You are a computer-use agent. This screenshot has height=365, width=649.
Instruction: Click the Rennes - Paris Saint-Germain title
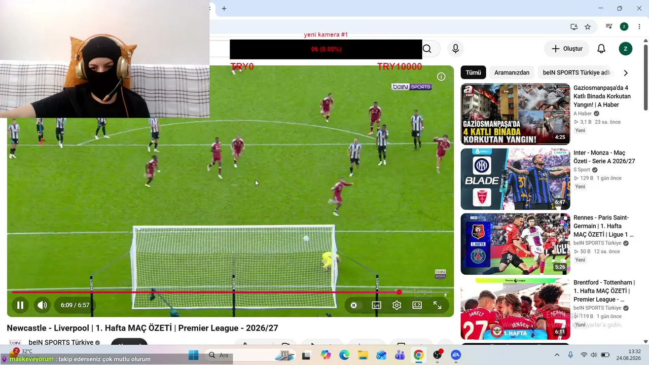click(x=604, y=226)
